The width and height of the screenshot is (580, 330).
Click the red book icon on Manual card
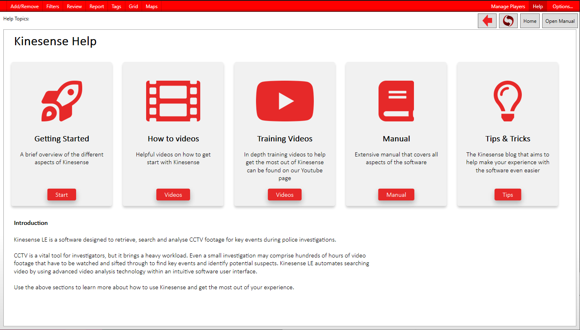point(396,101)
